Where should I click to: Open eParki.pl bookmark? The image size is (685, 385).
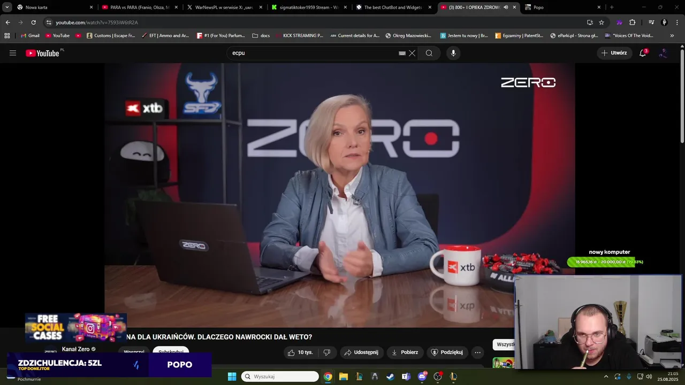pyautogui.click(x=574, y=35)
